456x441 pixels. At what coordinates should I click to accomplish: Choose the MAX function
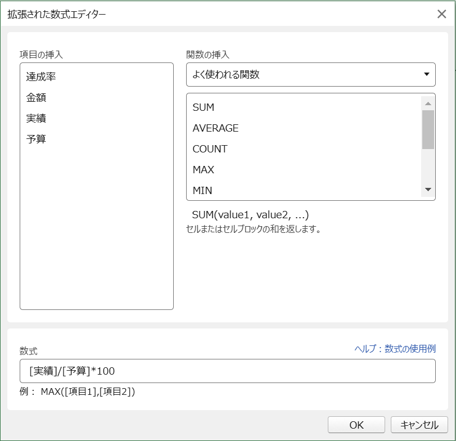pyautogui.click(x=204, y=170)
